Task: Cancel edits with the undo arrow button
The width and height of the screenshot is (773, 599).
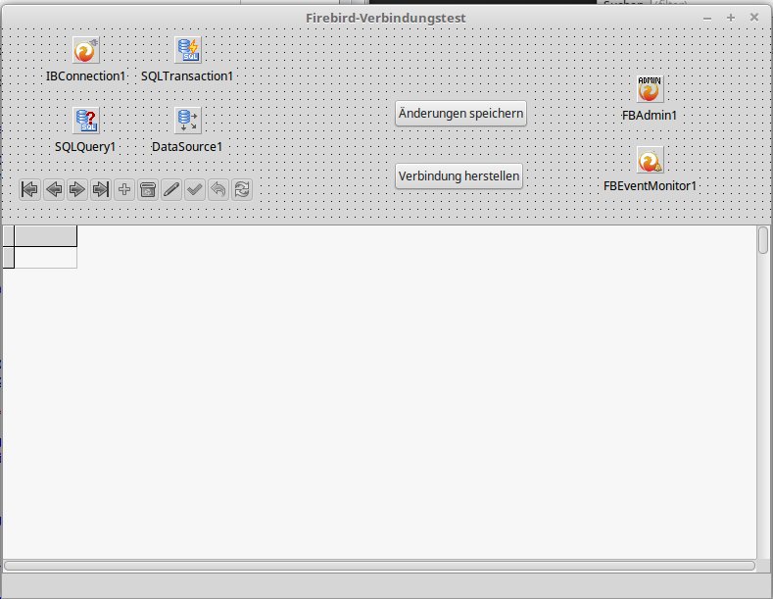Action: [x=218, y=189]
